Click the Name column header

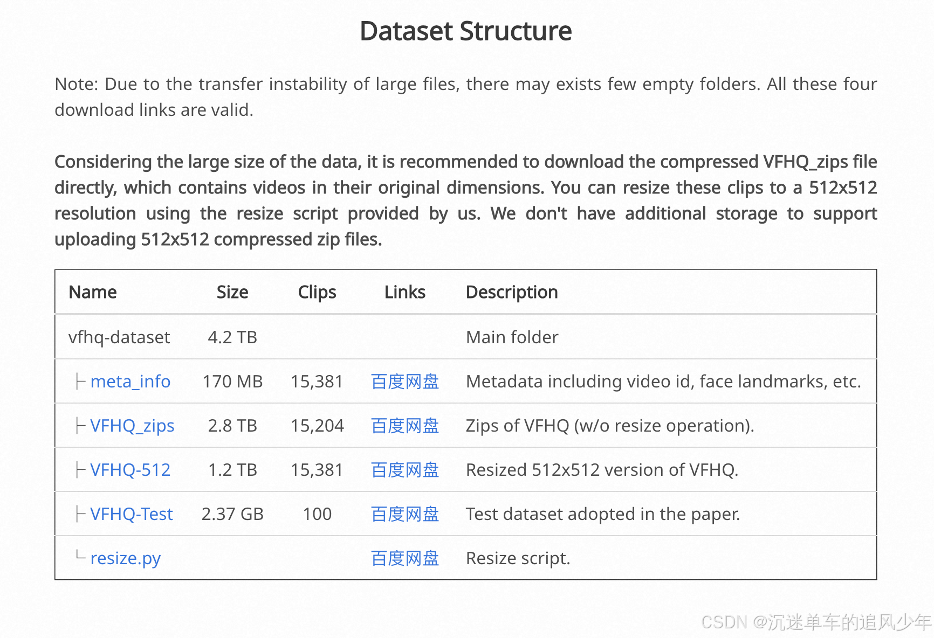93,292
